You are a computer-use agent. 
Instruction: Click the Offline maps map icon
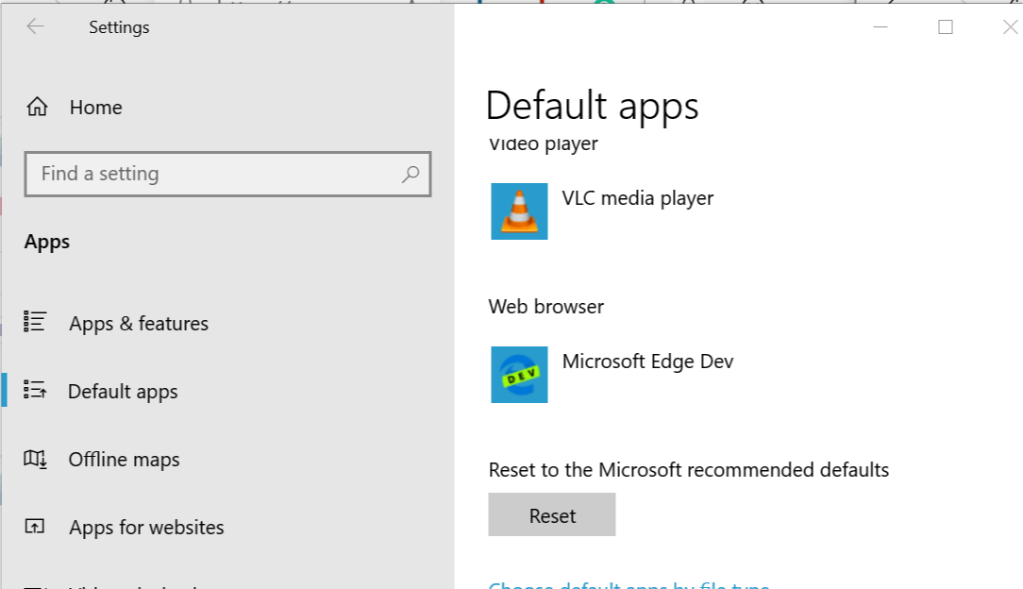(35, 459)
